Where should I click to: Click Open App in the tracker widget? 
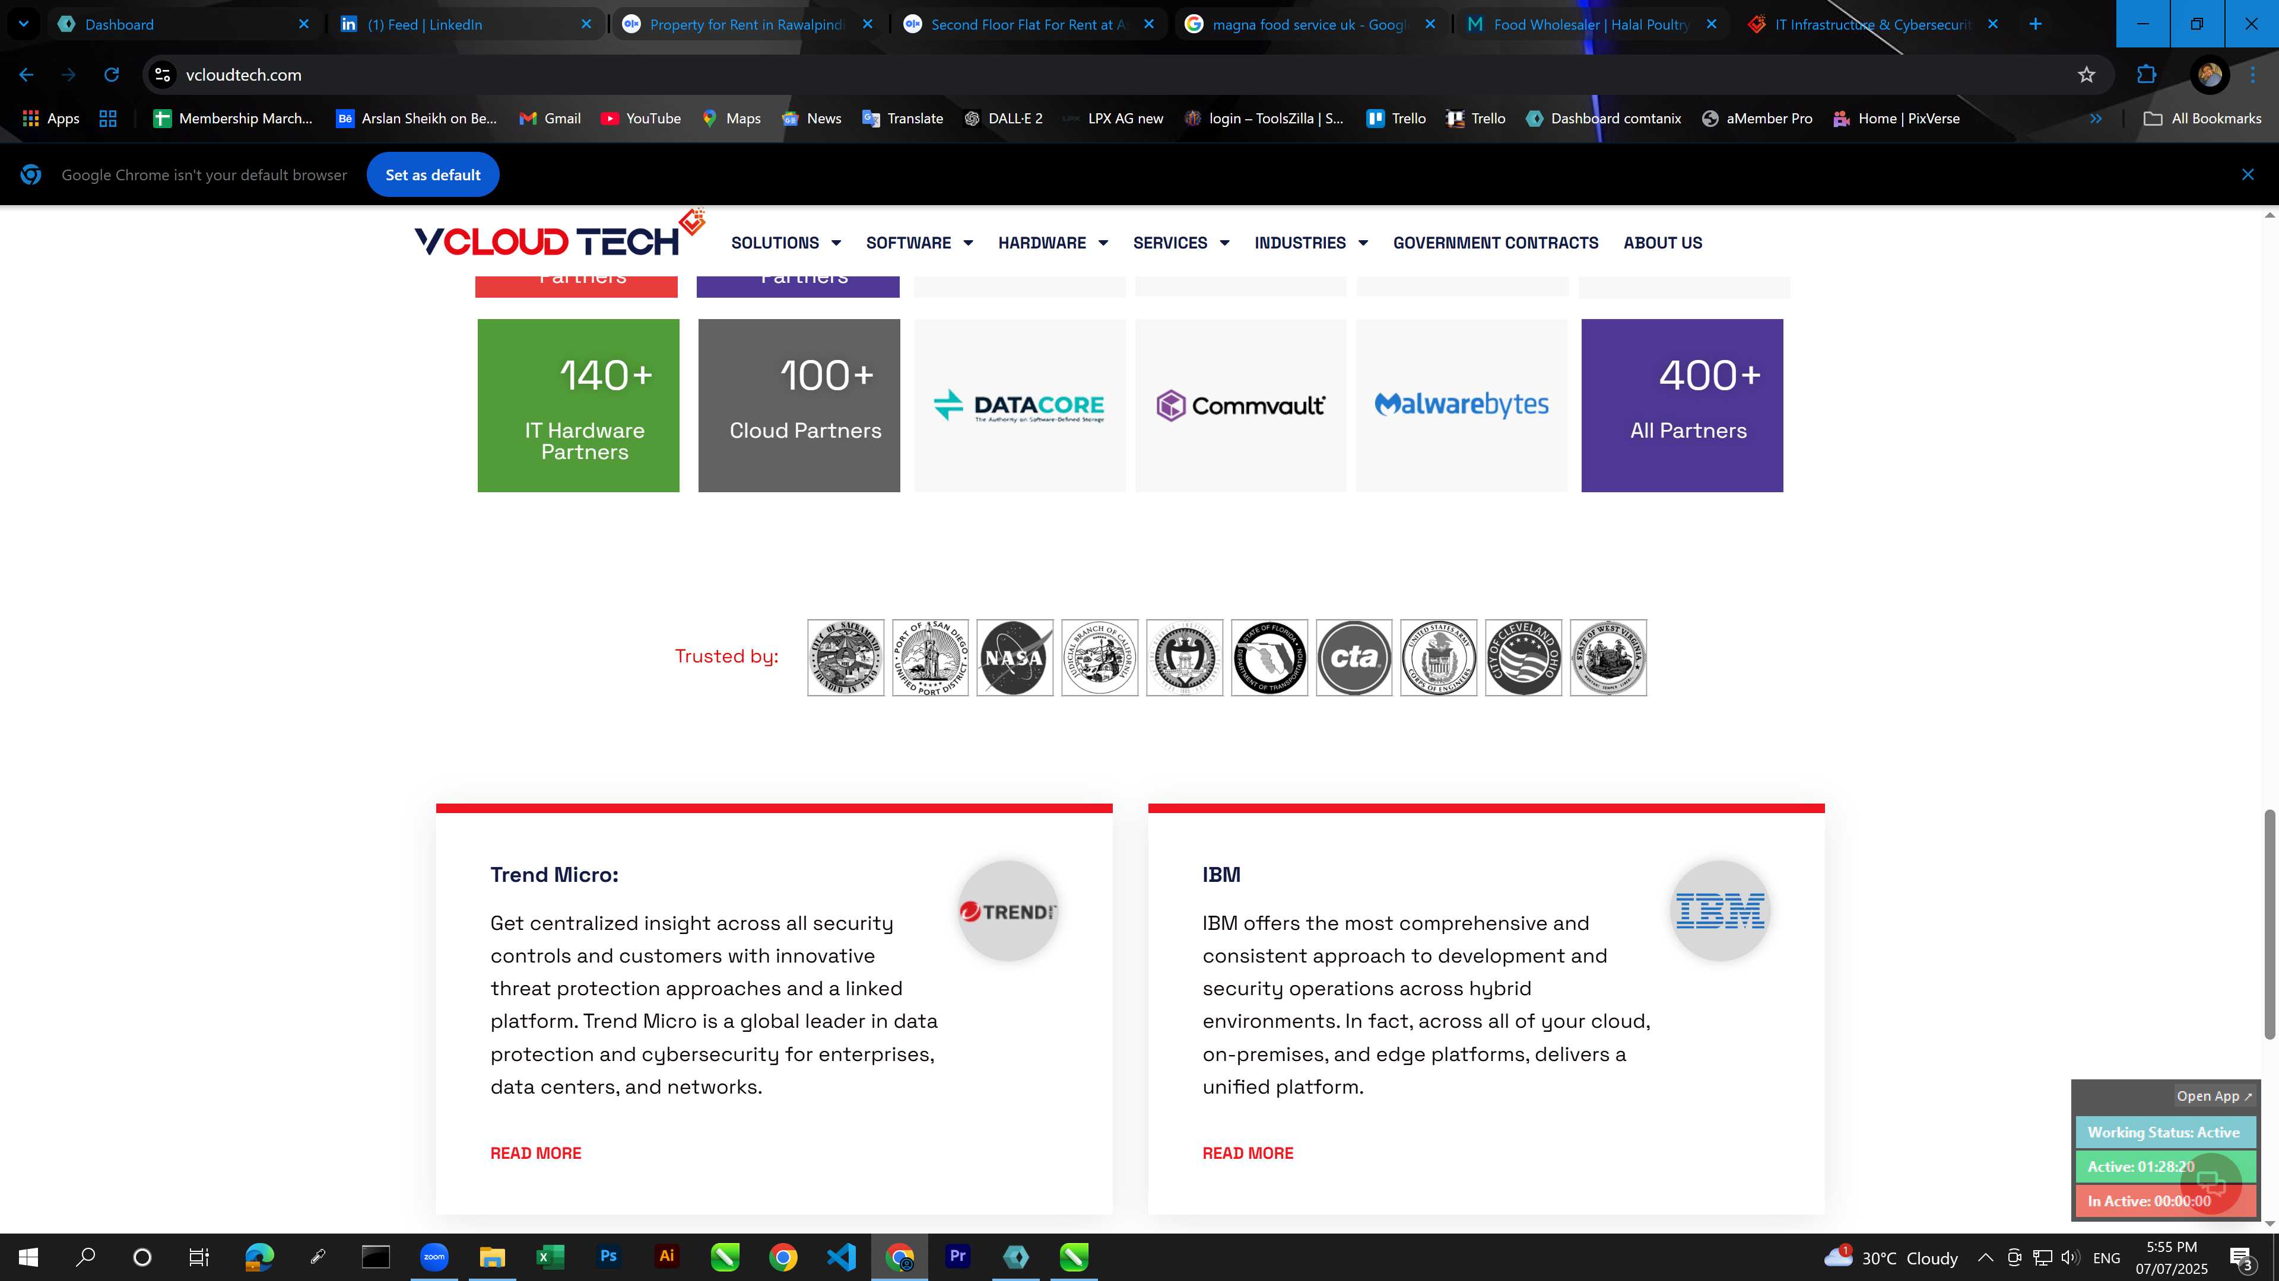click(x=2214, y=1096)
